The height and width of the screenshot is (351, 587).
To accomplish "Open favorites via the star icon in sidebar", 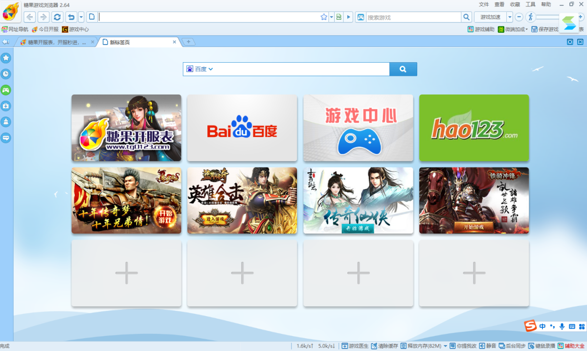I will coord(6,58).
